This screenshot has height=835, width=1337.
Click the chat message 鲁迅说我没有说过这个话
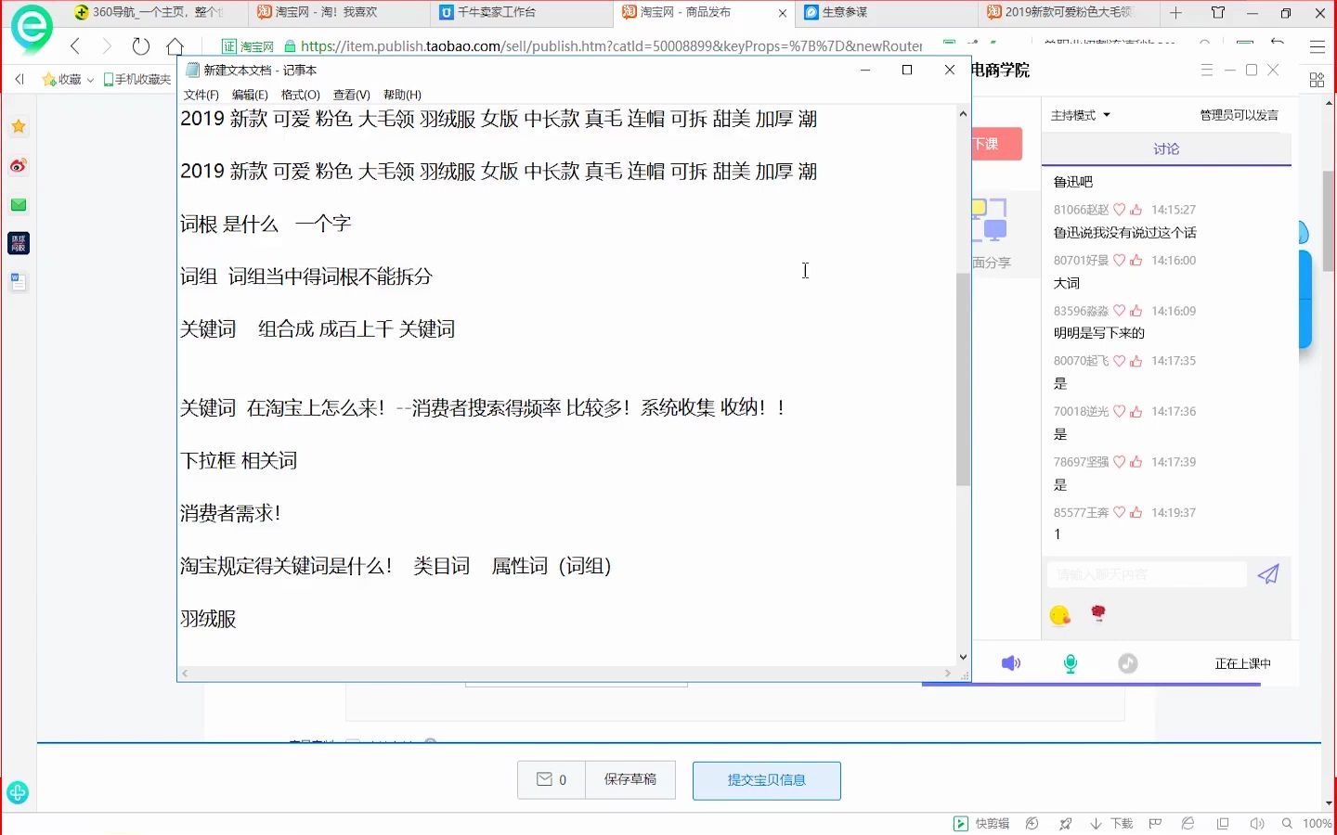tap(1124, 233)
